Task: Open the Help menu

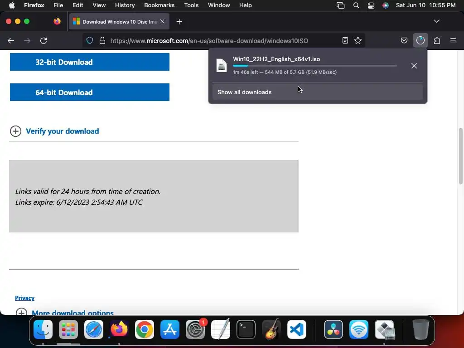Action: coord(245,5)
